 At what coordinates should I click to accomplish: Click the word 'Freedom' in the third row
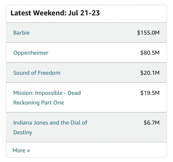point(49,73)
